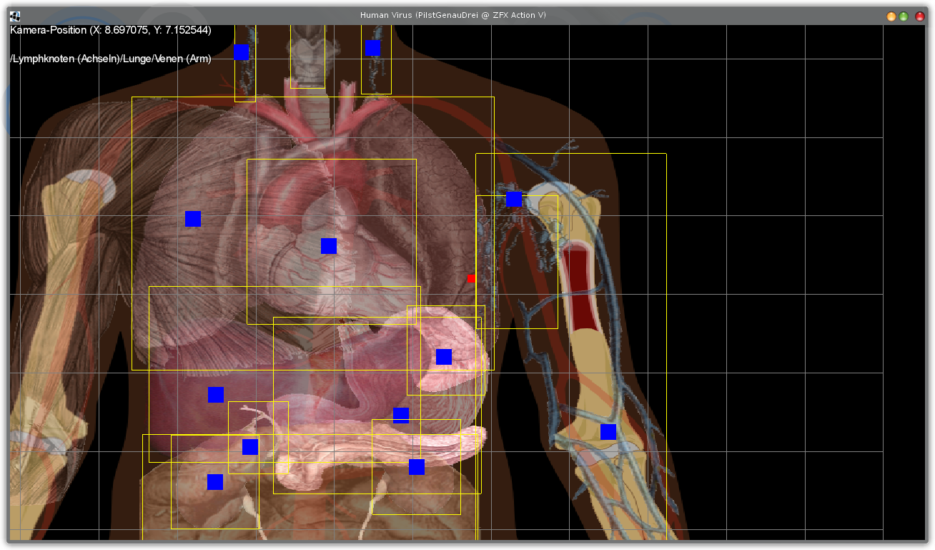
Task: Click the blue marker left of the trachea
Action: coord(242,52)
